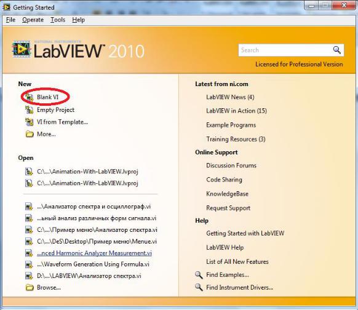The width and height of the screenshot is (358, 310).
Task: Click the icon beside анализ различных форм сигнала.vi
Action: pos(29,218)
